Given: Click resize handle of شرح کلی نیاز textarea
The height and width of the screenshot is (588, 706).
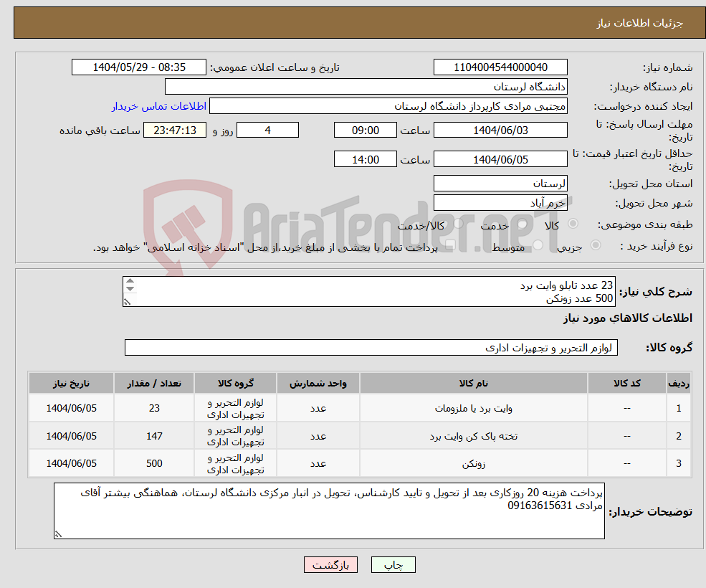Looking at the screenshot, I should pyautogui.click(x=127, y=302).
